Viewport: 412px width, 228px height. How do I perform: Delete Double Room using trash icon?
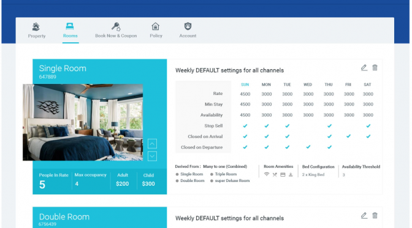(375, 215)
